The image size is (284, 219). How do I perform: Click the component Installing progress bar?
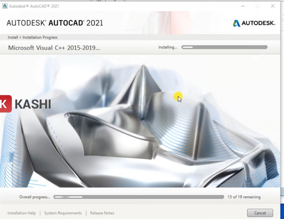(x=224, y=47)
